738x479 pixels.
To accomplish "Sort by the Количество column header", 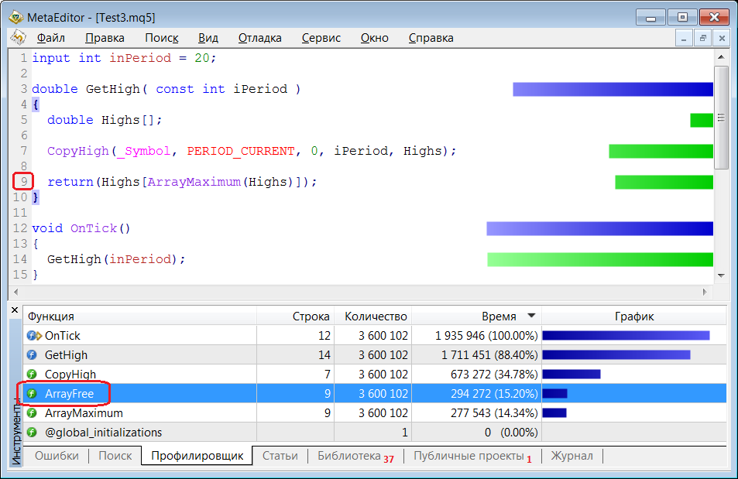I will tap(372, 316).
